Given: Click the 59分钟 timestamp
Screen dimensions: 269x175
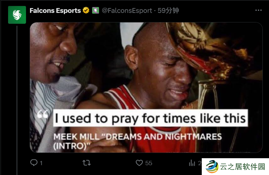Looking at the screenshot, I should point(168,10).
